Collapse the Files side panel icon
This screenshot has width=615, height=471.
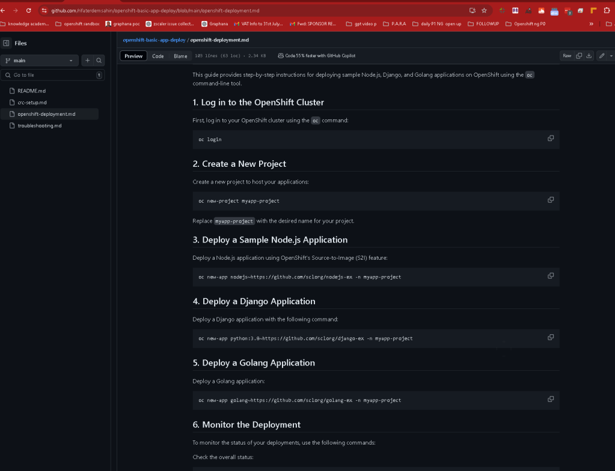point(6,43)
